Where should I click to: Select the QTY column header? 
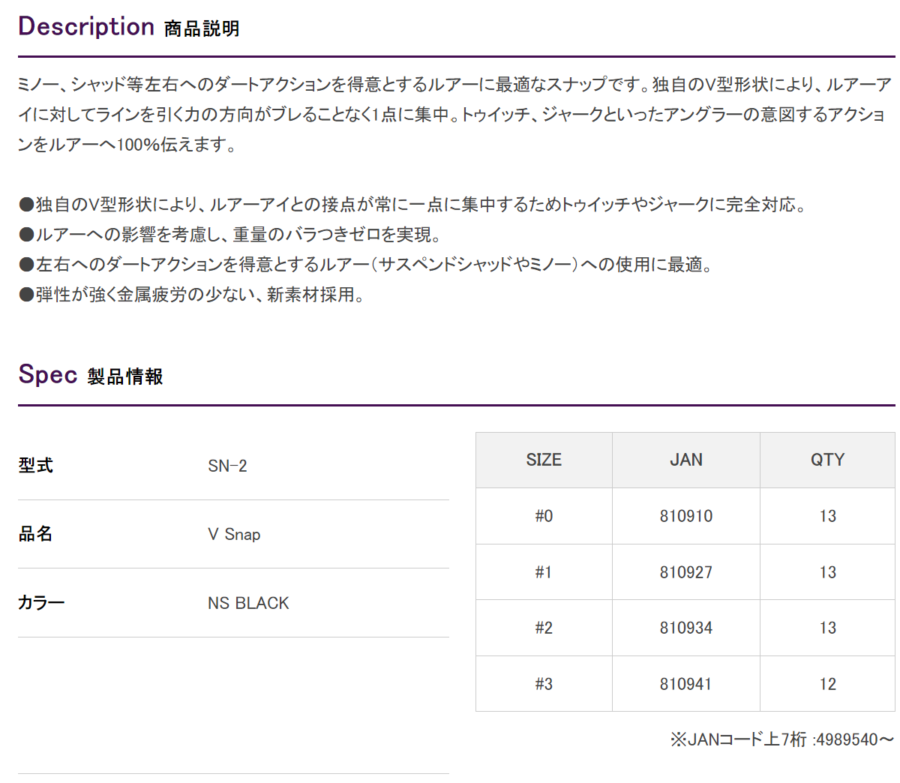(828, 460)
